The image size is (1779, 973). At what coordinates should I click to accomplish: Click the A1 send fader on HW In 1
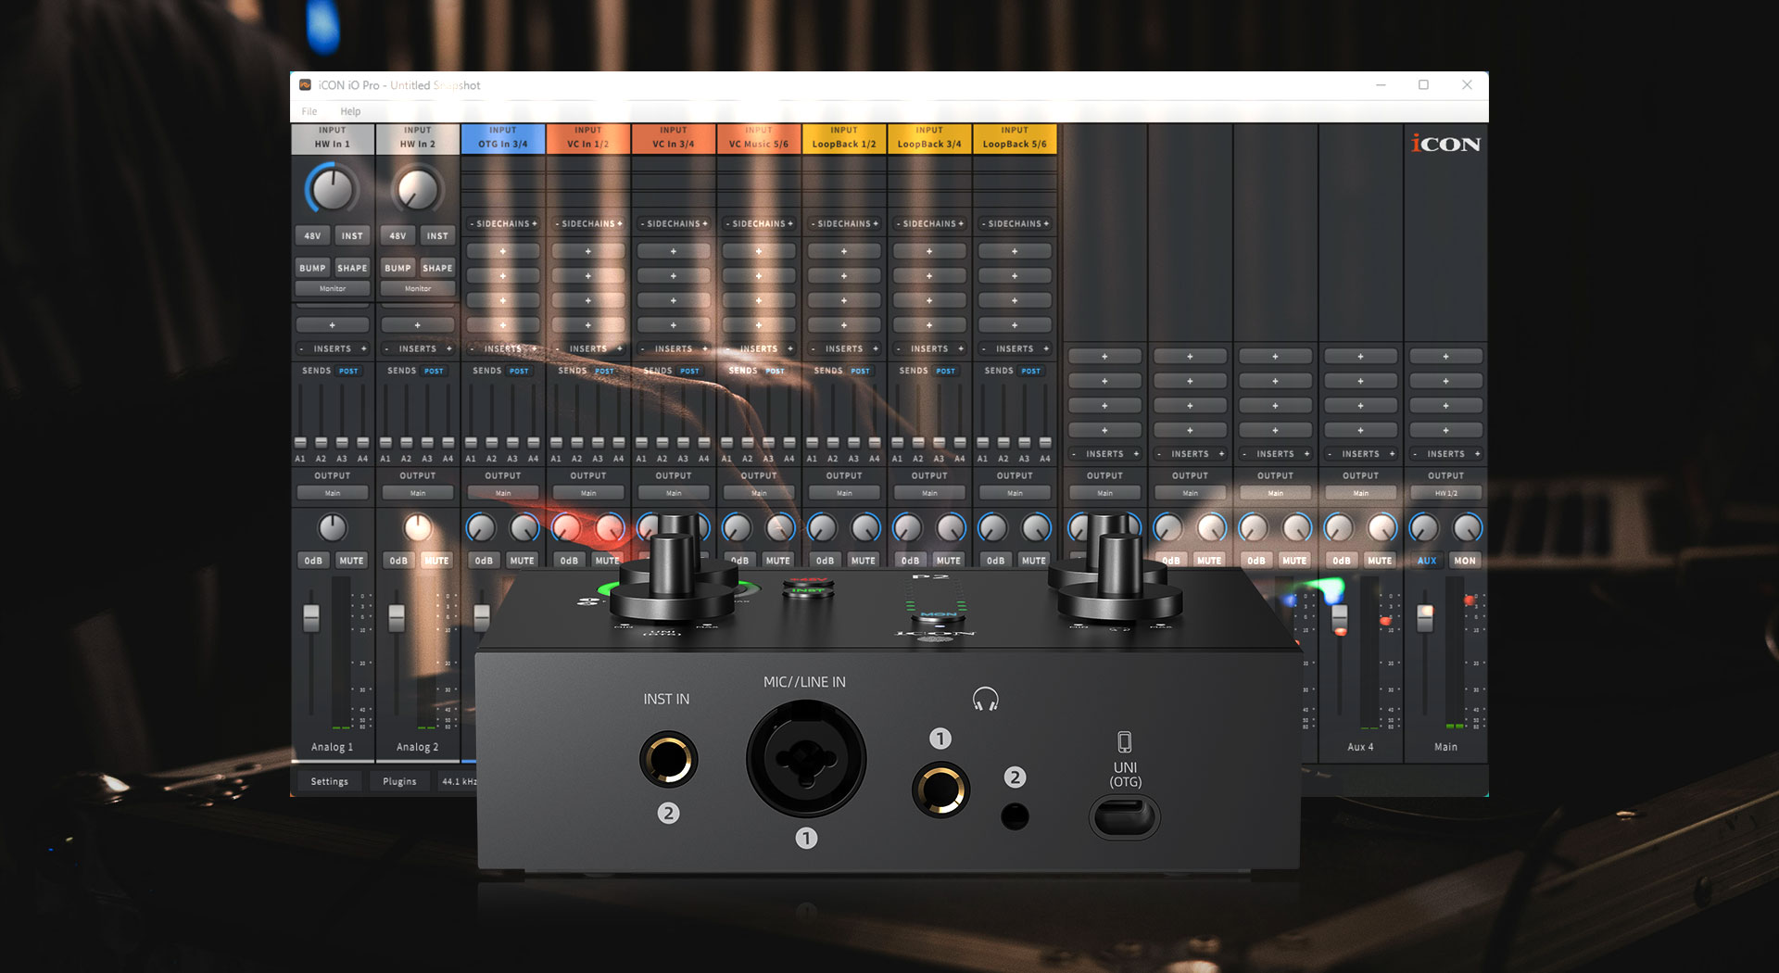click(300, 442)
